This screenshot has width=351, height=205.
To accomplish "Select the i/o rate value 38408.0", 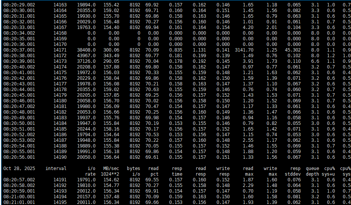I will coord(86,50).
